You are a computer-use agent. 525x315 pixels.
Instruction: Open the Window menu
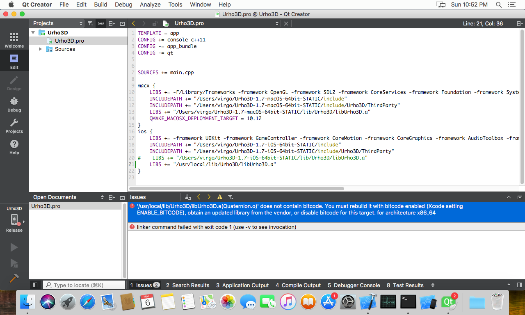click(x=201, y=5)
